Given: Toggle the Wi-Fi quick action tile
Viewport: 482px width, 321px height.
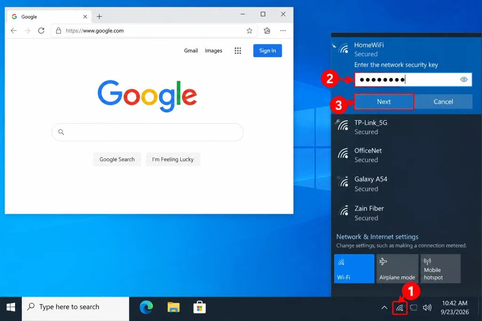Looking at the screenshot, I should (x=354, y=268).
